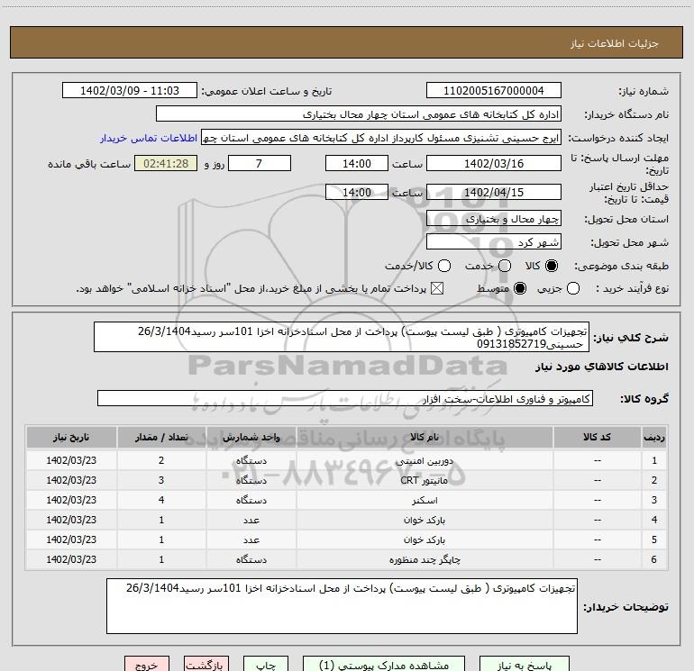Click unit دستگاه in the چاپگر چند منظوره row
The width and height of the screenshot is (694, 671).
pyautogui.click(x=251, y=559)
